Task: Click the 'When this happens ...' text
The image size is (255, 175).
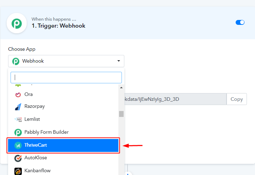Action: tap(54, 19)
